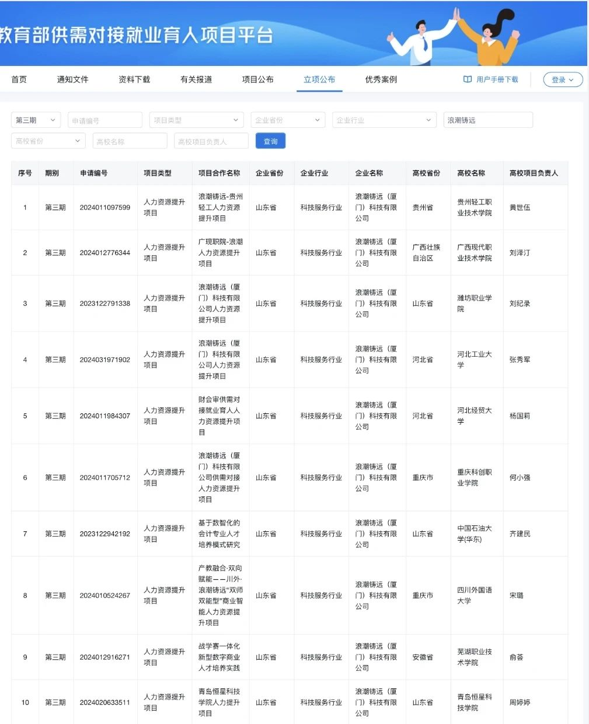Expand the 高校省份 dropdown

point(48,141)
